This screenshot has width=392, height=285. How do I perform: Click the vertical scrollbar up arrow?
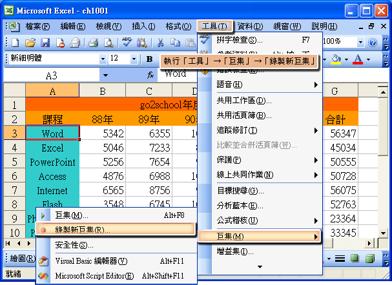pos(383,92)
